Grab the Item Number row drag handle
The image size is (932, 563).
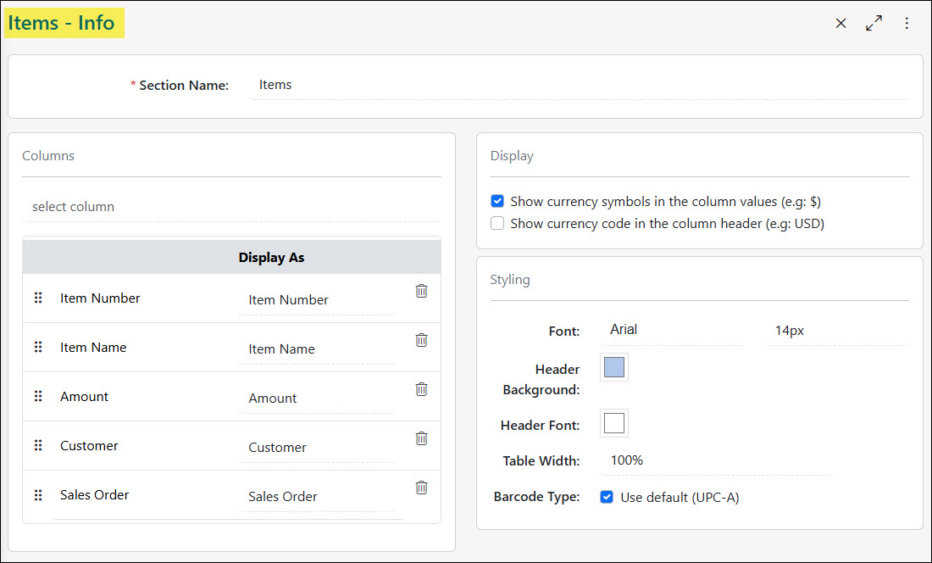point(38,298)
